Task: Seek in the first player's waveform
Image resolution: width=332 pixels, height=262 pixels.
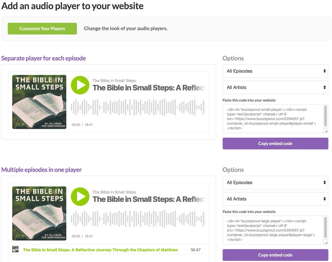Action: (138, 107)
